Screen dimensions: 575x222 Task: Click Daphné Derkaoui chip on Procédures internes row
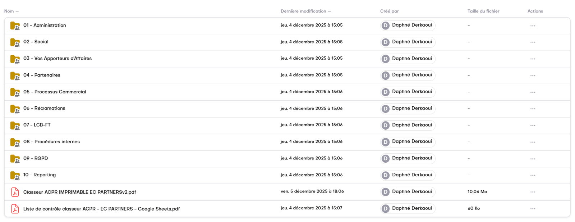407,142
